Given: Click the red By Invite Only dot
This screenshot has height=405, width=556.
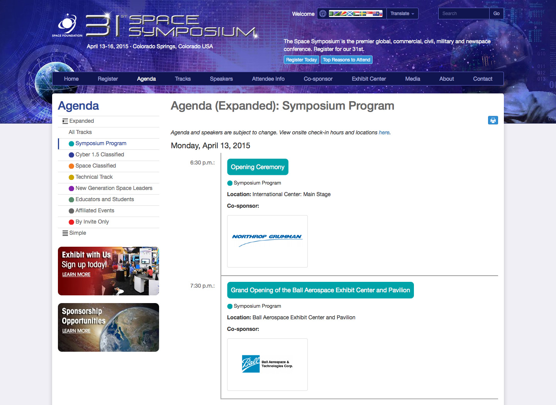Looking at the screenshot, I should coord(71,222).
